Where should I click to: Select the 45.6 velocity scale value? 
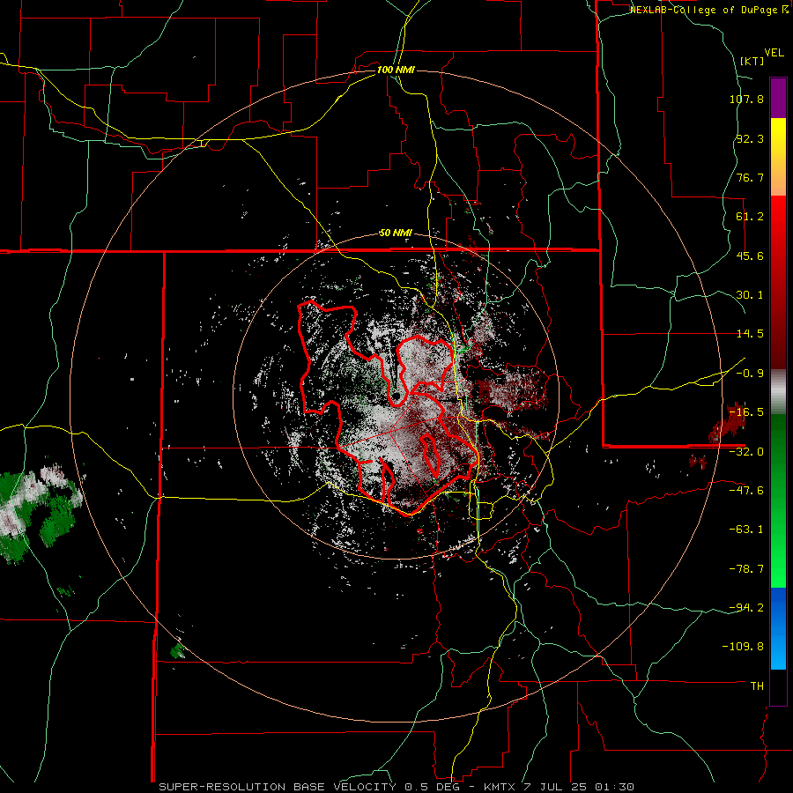pyautogui.click(x=750, y=256)
